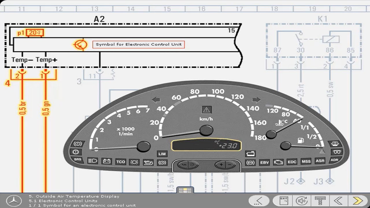Click the km/clock cluster button
The height and width of the screenshot is (208, 370).
tap(188, 165)
